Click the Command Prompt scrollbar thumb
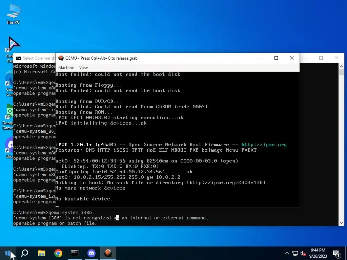 [x=341, y=72]
